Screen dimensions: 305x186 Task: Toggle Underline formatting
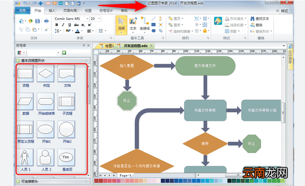[x=70, y=25]
